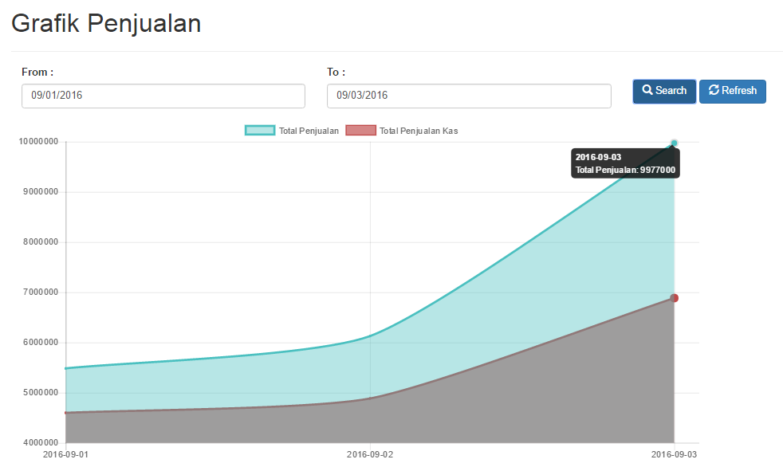This screenshot has width=783, height=471.
Task: Toggle Total Penjualan series via teal legend swatch
Action: click(260, 130)
